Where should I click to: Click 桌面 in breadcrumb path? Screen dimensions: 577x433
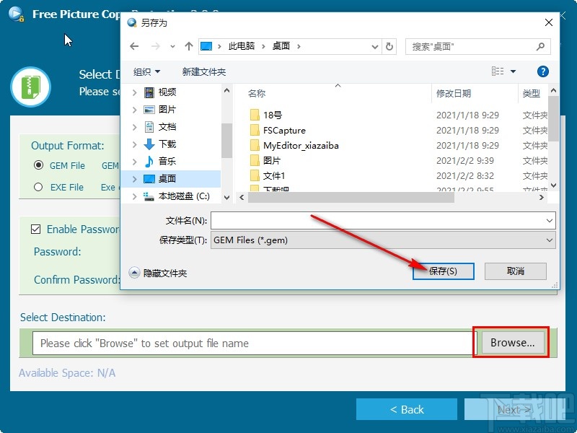[281, 46]
